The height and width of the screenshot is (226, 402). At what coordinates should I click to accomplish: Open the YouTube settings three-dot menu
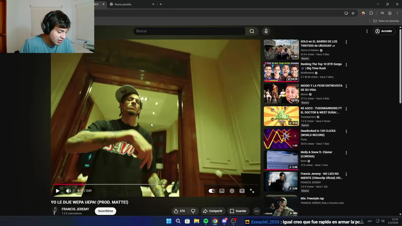tap(367, 31)
